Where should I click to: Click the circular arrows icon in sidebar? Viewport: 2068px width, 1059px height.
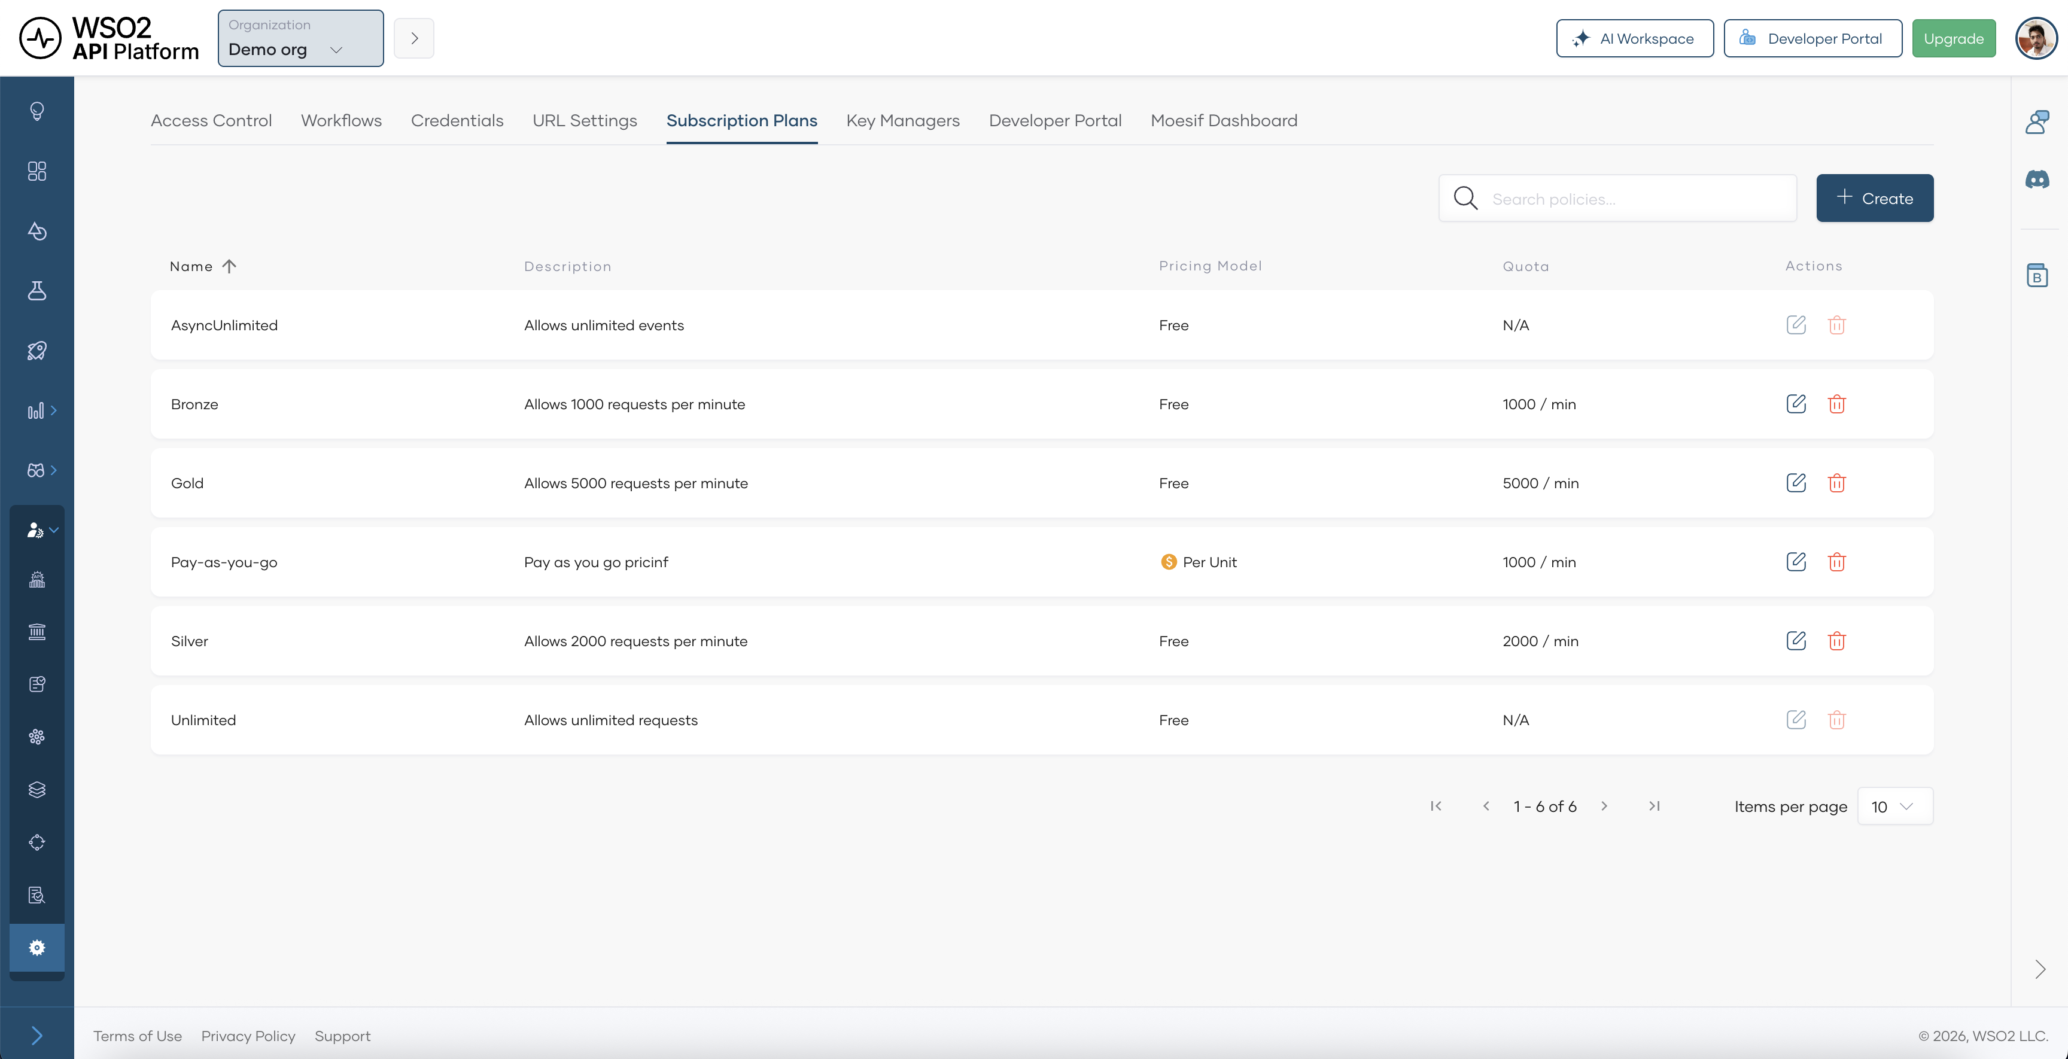tap(37, 842)
